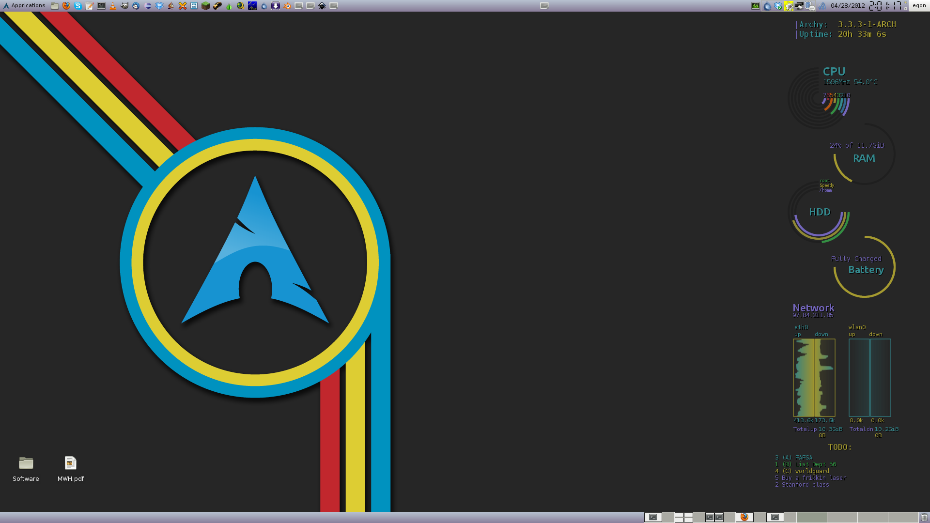The height and width of the screenshot is (523, 930).
Task: Launch Firefox from the top panel
Action: coord(66,6)
